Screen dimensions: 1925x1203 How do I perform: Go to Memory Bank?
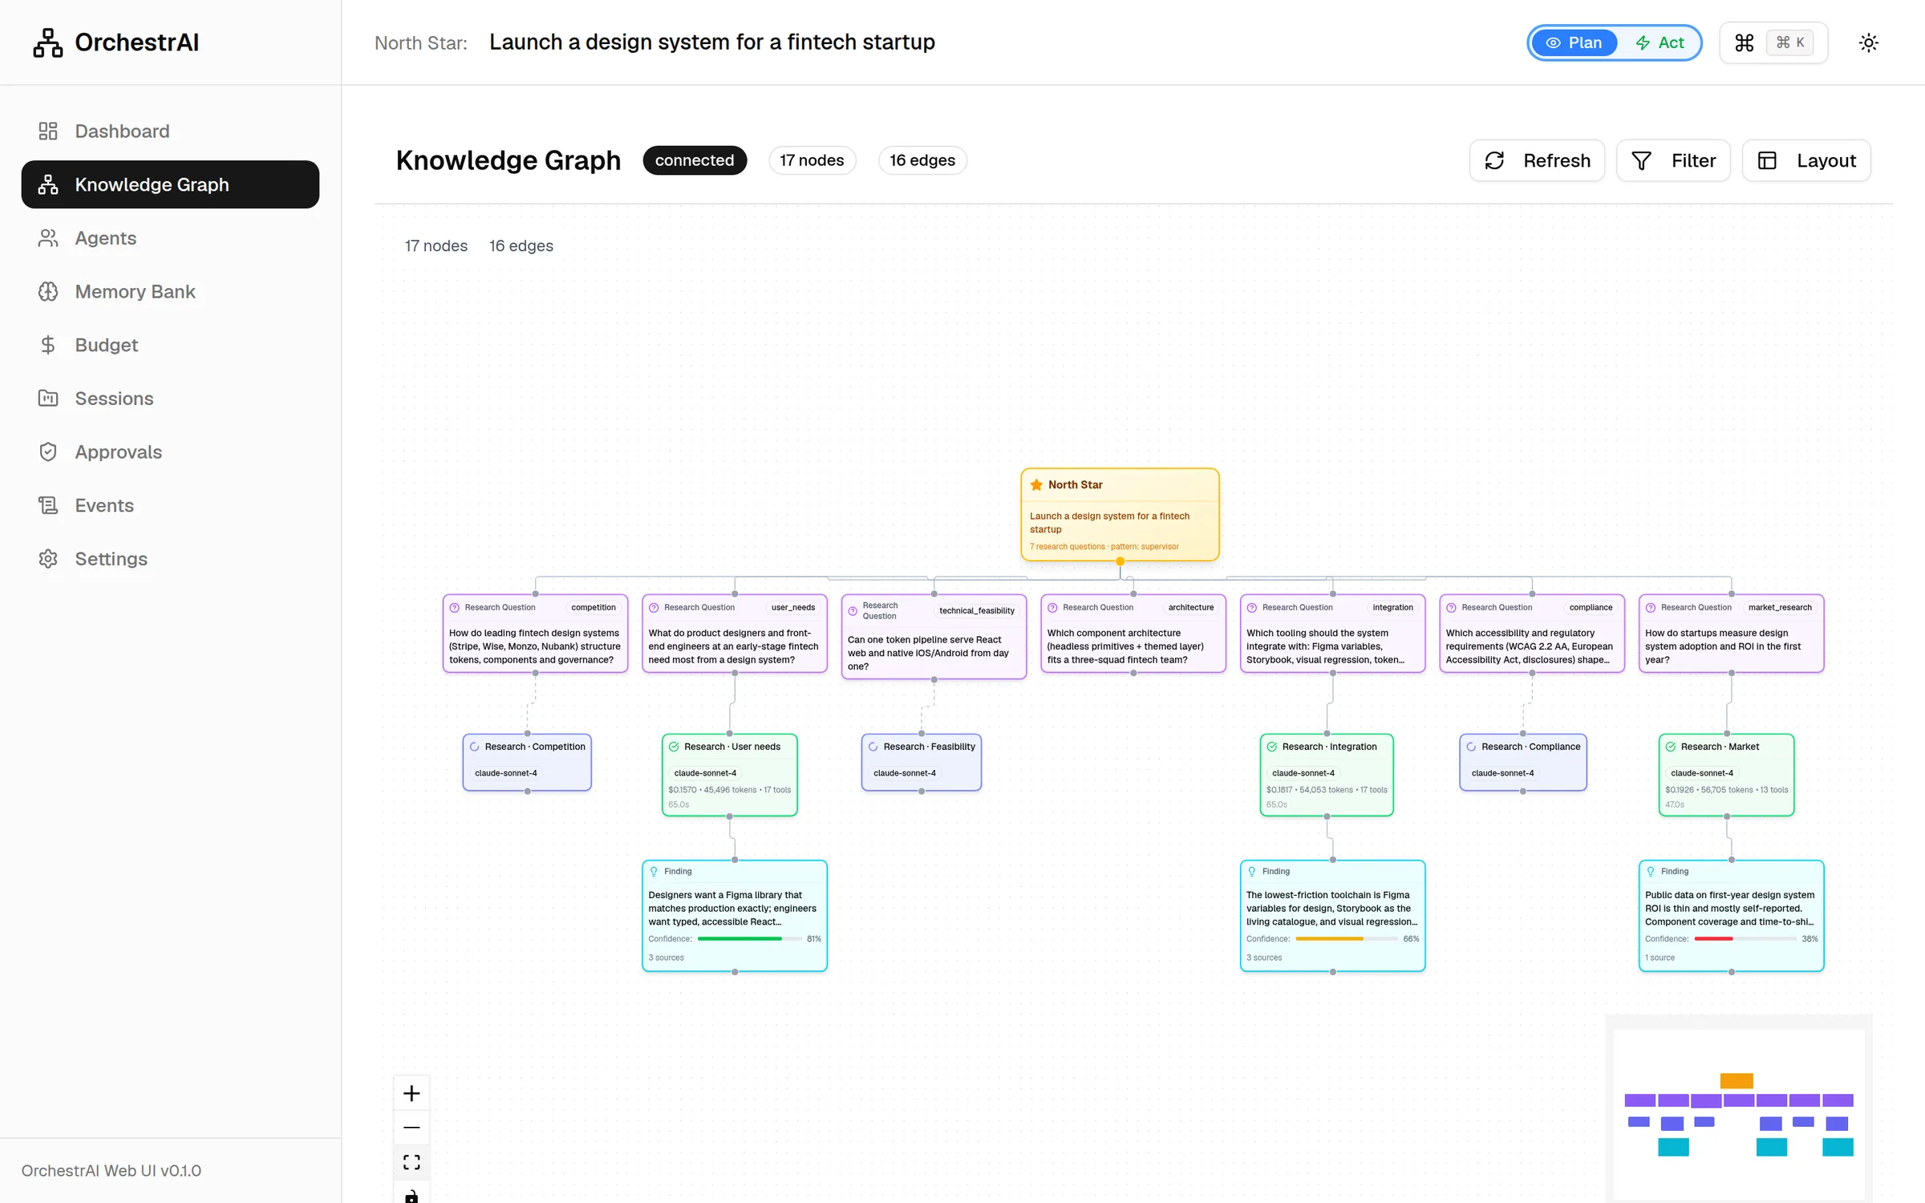click(x=170, y=292)
